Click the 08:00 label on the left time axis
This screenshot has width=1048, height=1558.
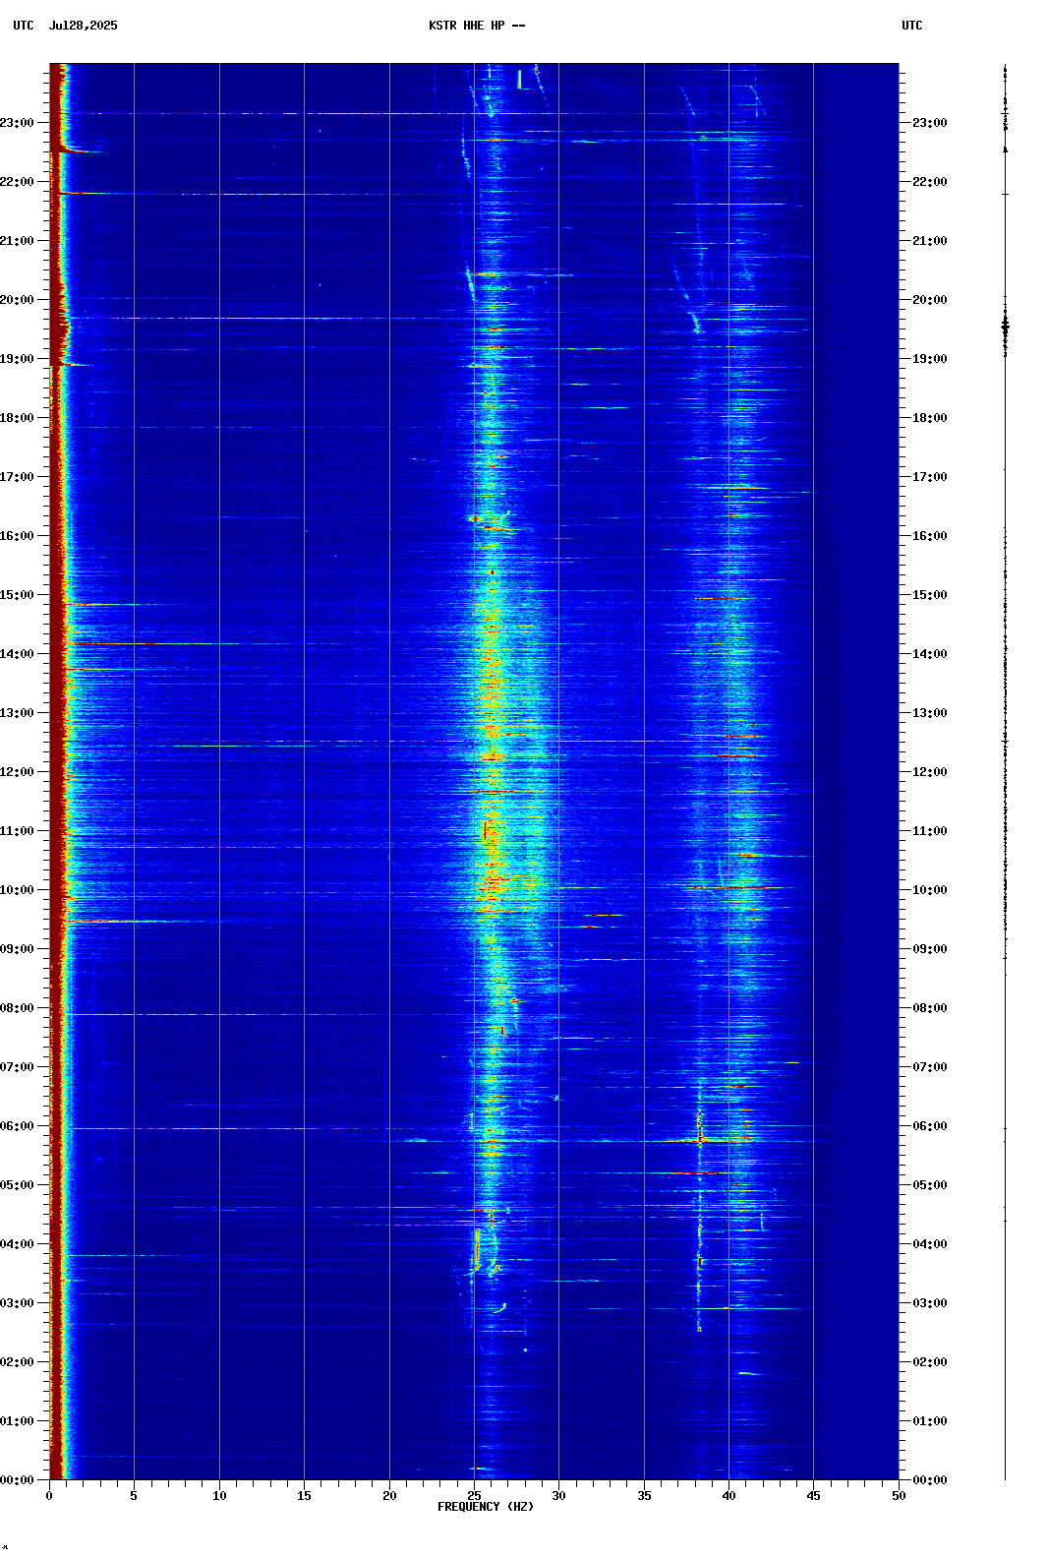point(17,1008)
